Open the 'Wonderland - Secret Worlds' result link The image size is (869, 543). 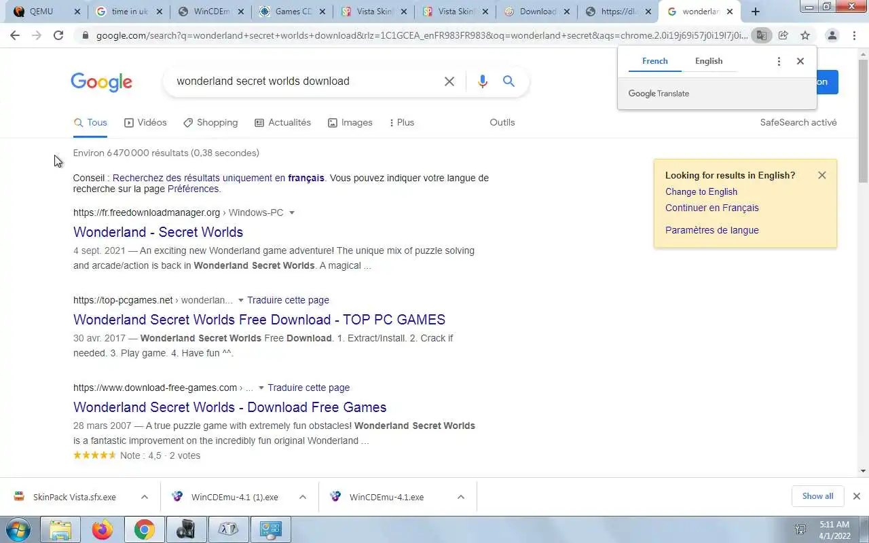tap(158, 232)
